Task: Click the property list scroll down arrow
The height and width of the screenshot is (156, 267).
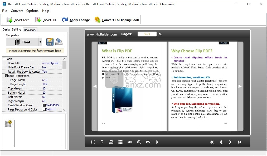Action: point(64,110)
